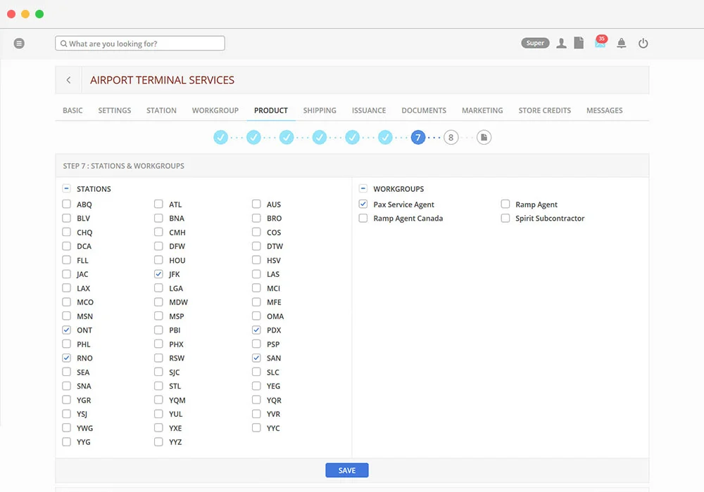Open the hamburger menu in the left sidebar
The width and height of the screenshot is (704, 492).
point(19,43)
